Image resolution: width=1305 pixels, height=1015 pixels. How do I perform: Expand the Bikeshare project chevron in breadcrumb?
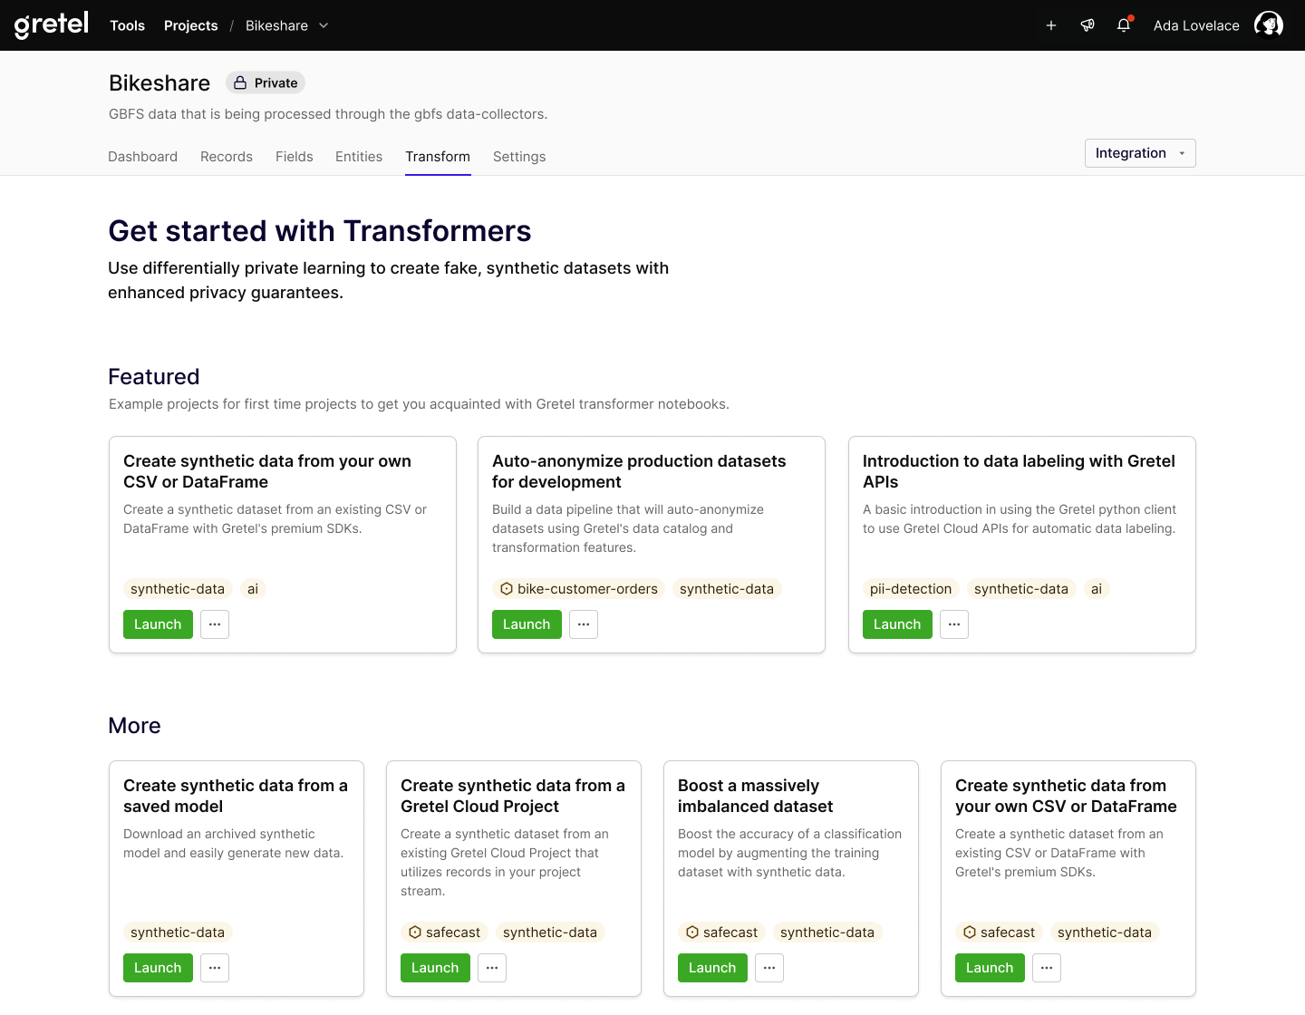click(324, 25)
